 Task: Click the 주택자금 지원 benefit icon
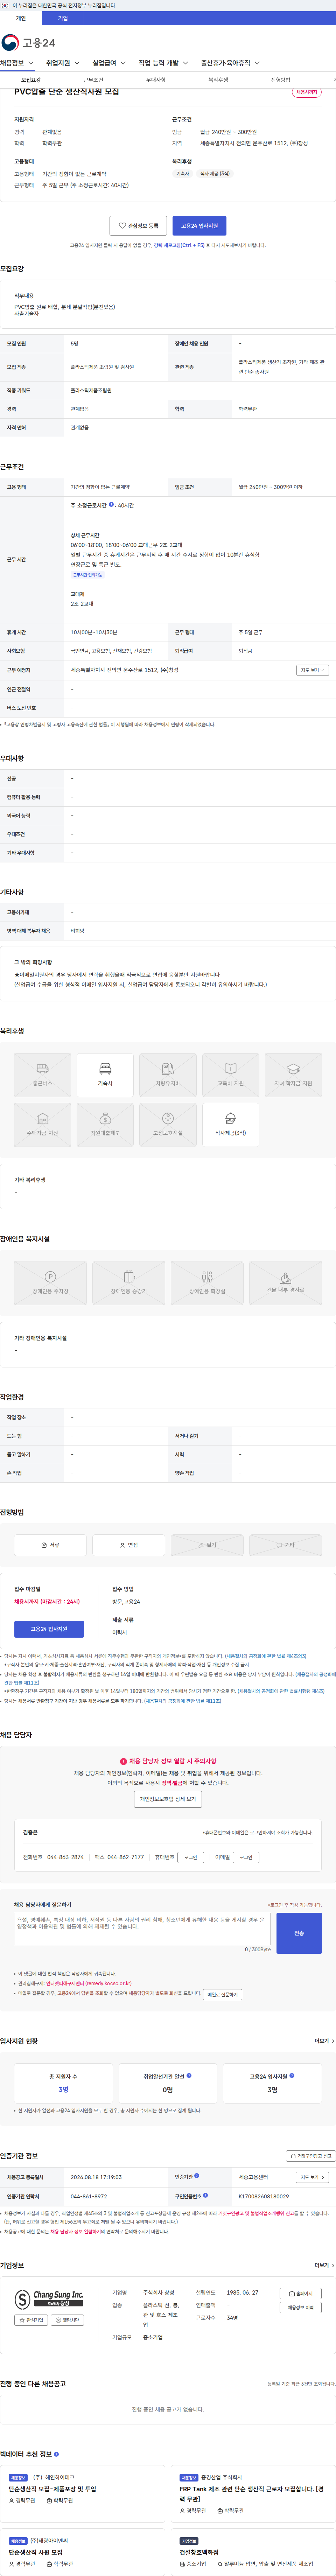[42, 1125]
